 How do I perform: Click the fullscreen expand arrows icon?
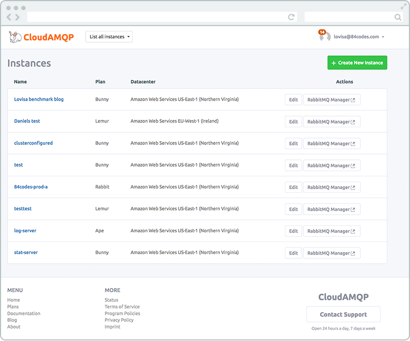click(404, 6)
